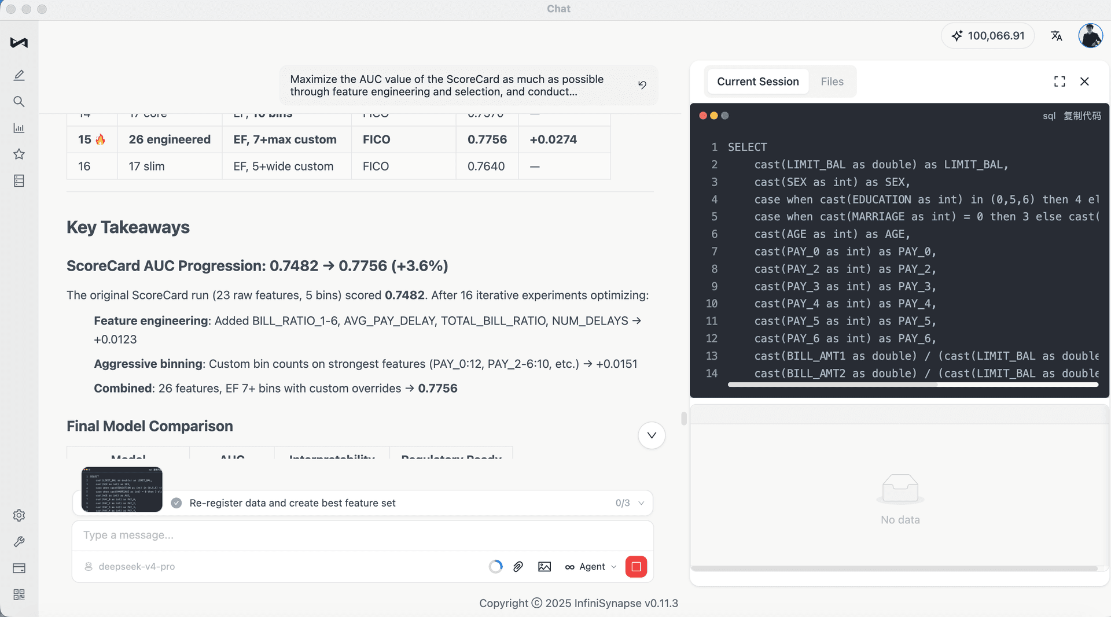Viewport: 1111px width, 617px height.
Task: Jump to latest message with down chevron
Action: tap(652, 435)
